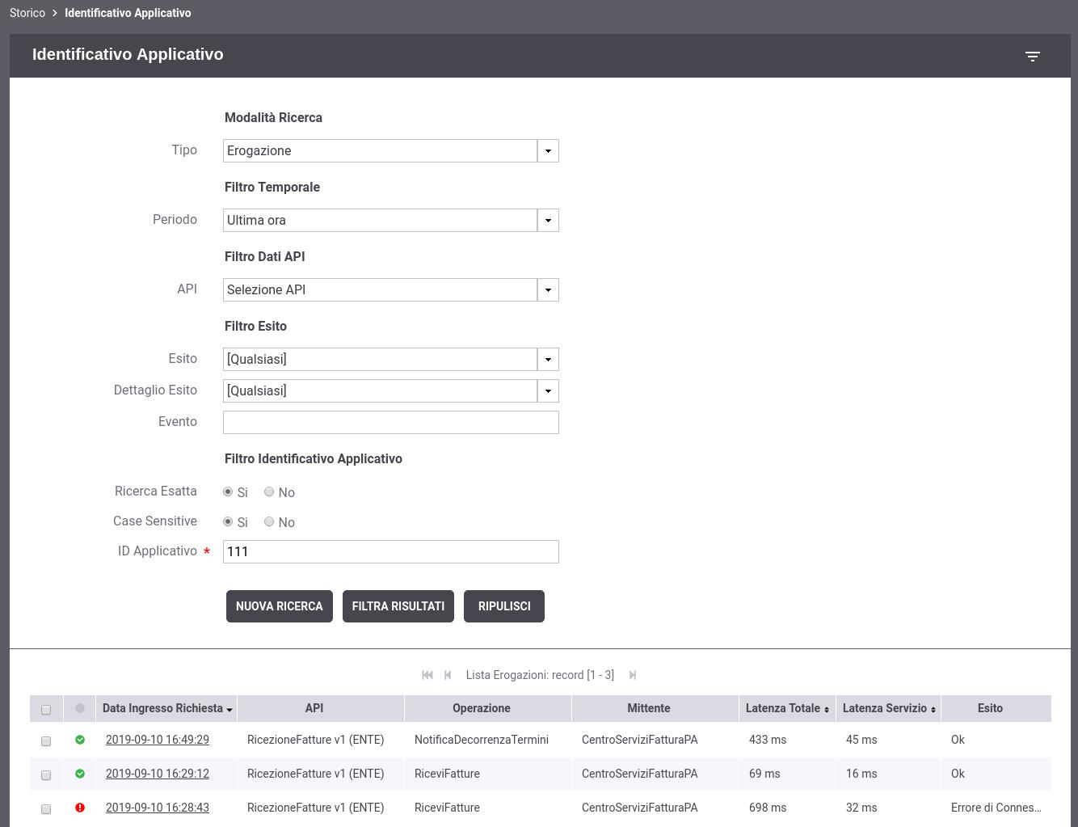Click CentroServiziFatturaPA in 16:49:29 row
This screenshot has width=1078, height=827.
tap(639, 740)
